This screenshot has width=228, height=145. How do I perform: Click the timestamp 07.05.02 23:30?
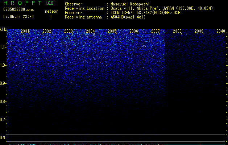click(18, 17)
